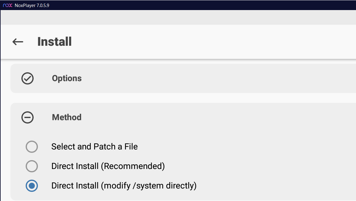Viewport: 356px width, 201px height.
Task: Click the 'Direct Install (Recommended)' label text
Action: tap(108, 166)
